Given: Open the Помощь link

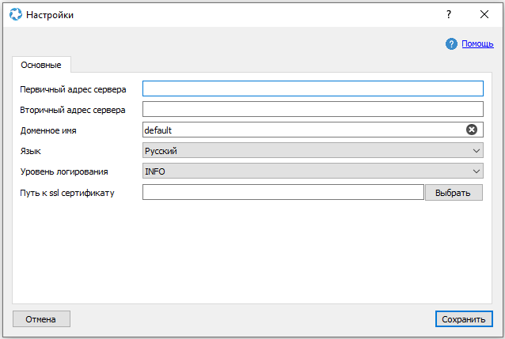Looking at the screenshot, I should (x=477, y=44).
